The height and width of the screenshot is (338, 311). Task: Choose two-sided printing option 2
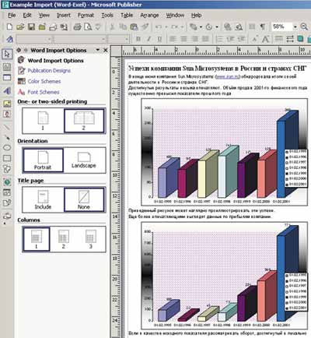pos(84,121)
